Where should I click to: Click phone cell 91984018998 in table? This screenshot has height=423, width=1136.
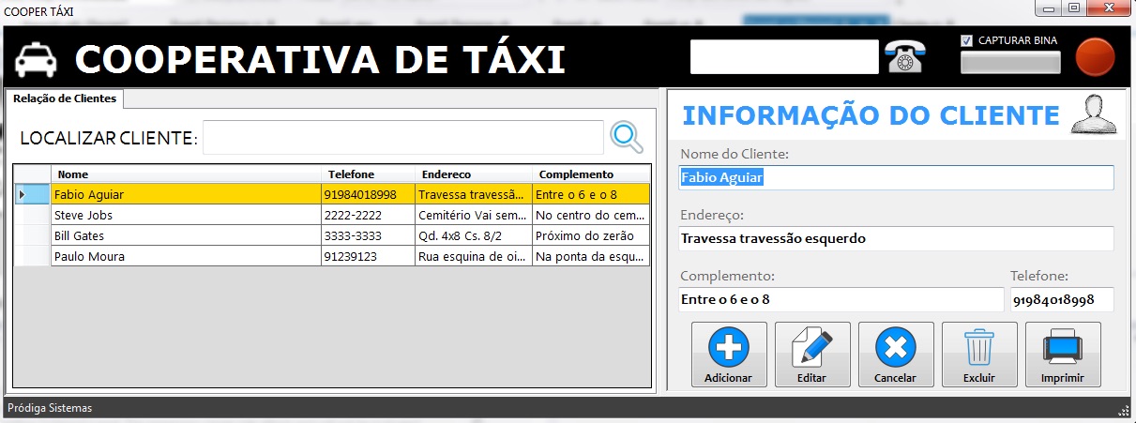click(x=368, y=194)
